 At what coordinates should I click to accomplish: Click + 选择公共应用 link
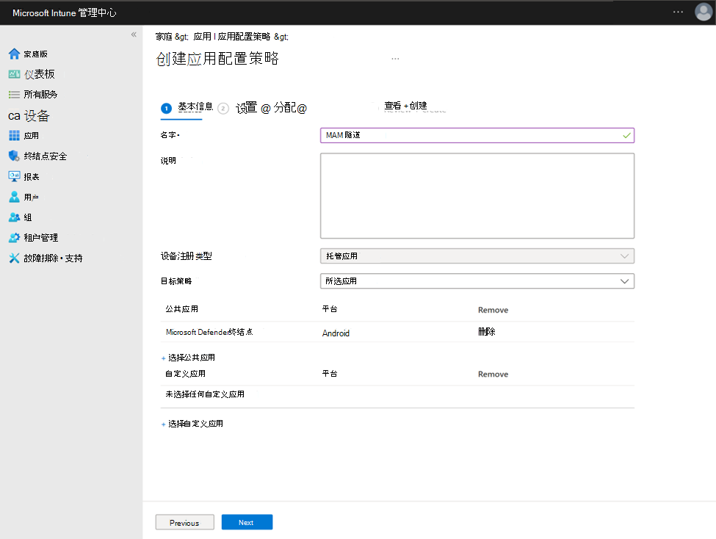tap(188, 358)
